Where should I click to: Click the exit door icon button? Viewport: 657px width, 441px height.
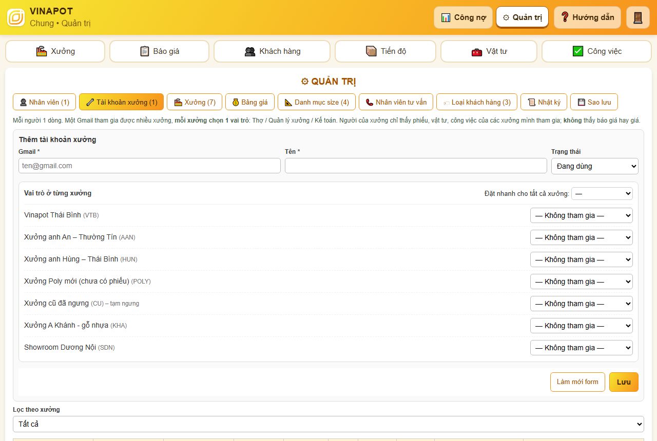[x=638, y=17]
